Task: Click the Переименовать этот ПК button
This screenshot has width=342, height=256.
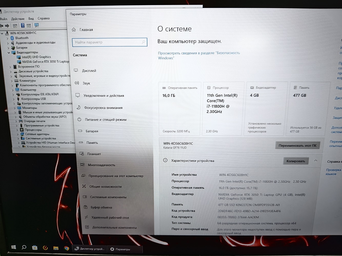Action: (297, 146)
